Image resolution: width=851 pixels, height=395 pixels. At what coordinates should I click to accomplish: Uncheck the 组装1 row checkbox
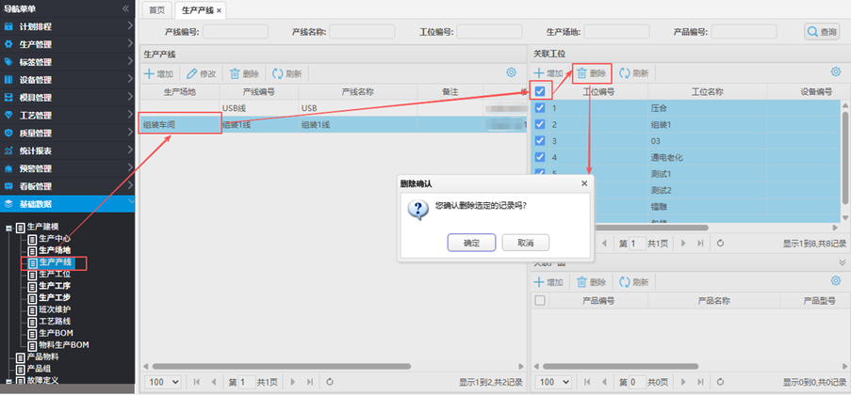pyautogui.click(x=540, y=124)
